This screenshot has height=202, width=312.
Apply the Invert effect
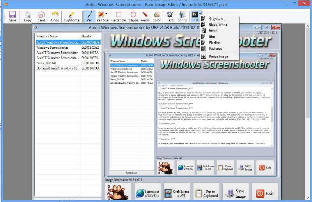tap(219, 31)
